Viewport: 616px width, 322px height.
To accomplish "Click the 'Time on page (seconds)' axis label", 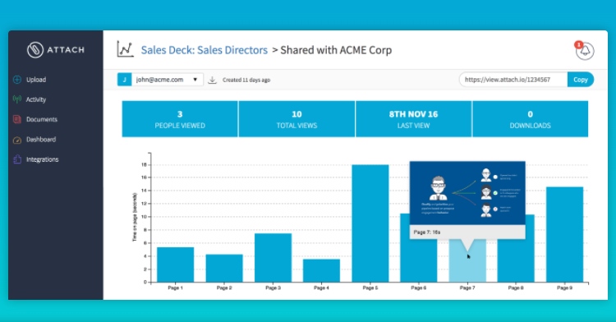I will (135, 217).
